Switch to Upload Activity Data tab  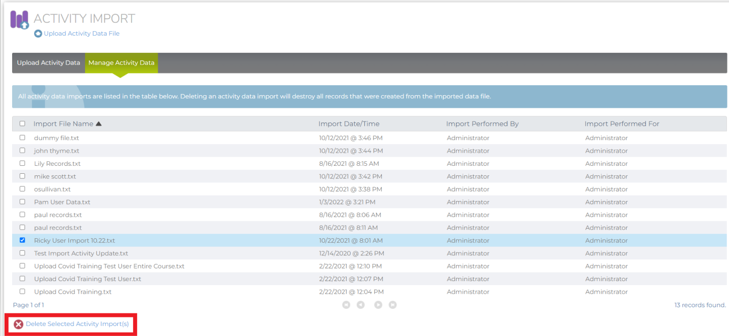[48, 63]
